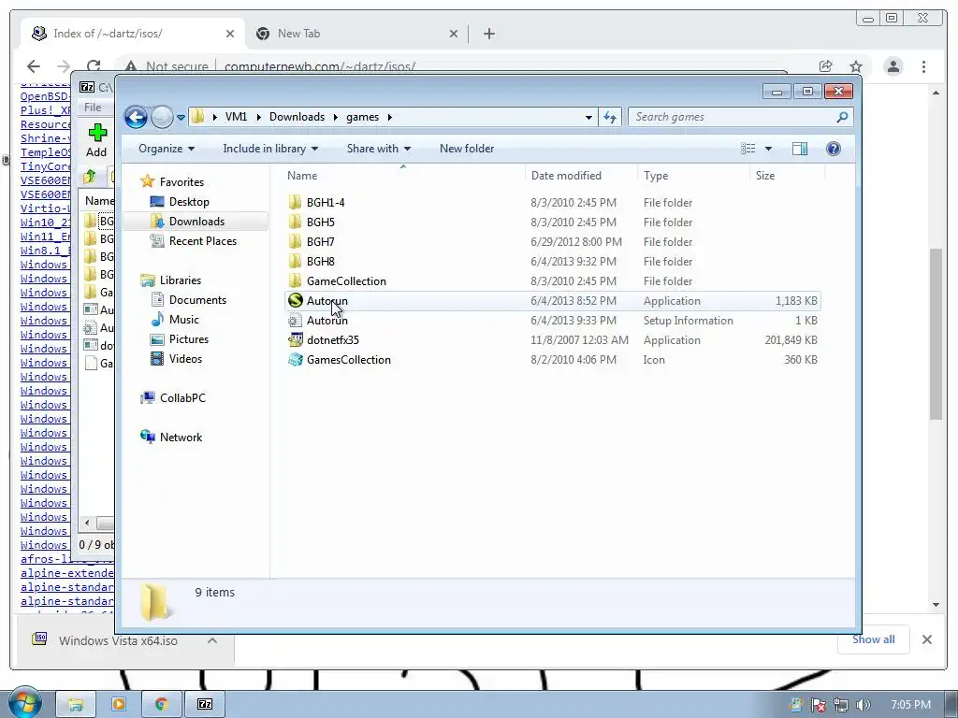Click Show all downloads
Image resolution: width=958 pixels, height=718 pixels.
coord(873,639)
